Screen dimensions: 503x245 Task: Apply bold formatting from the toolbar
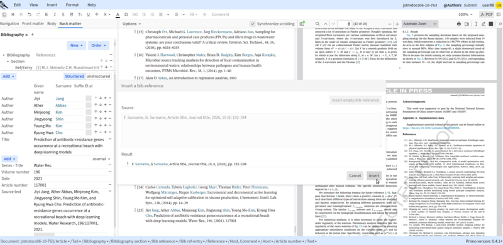[x=46, y=14]
